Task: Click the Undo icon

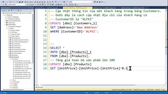Action: [56, 2]
